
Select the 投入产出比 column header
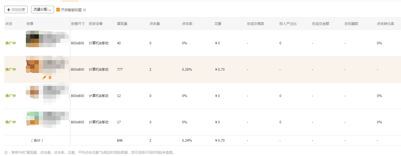tap(288, 23)
